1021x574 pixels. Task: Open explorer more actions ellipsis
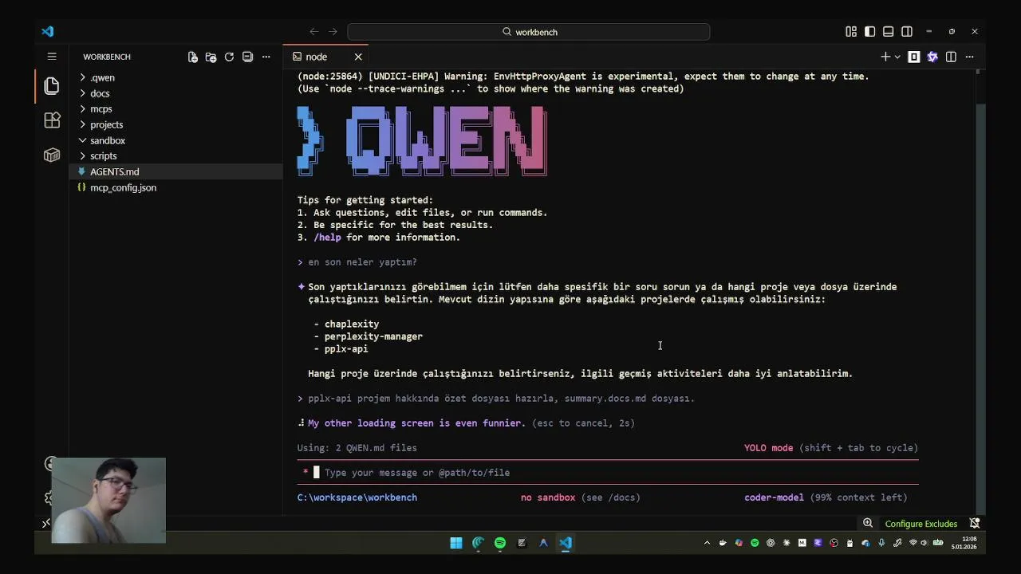tap(266, 57)
